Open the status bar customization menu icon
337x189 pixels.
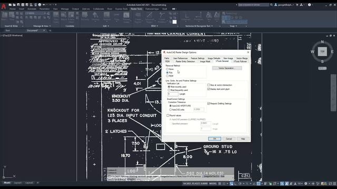pos(335,183)
